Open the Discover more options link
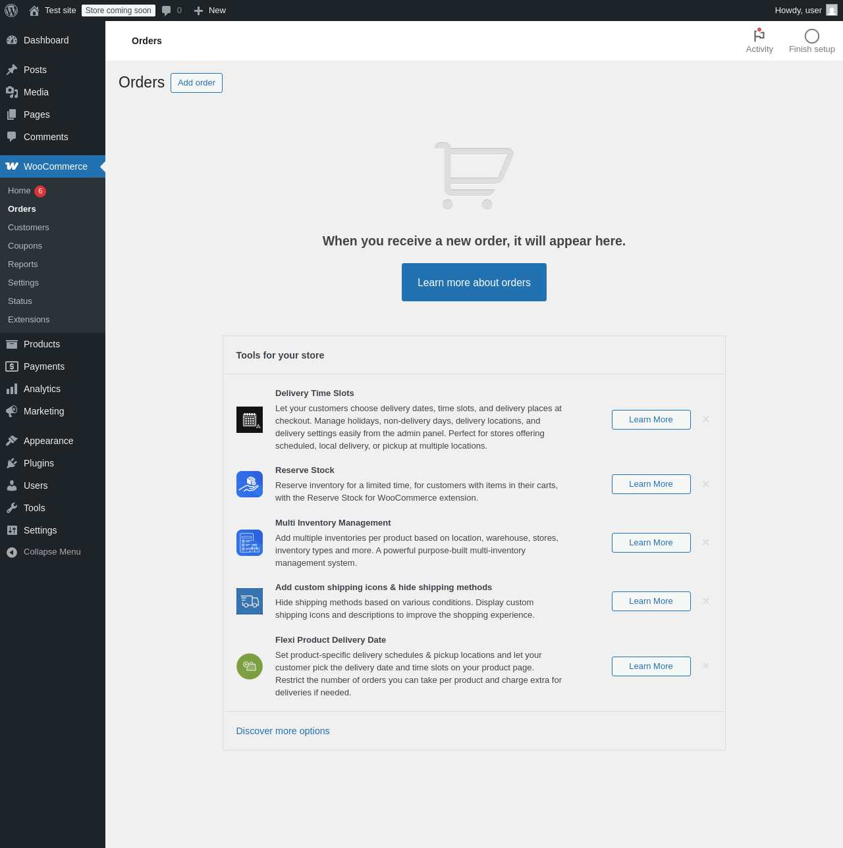Screen dimensions: 843x848 point(283,731)
